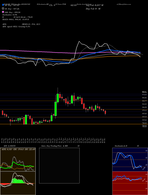This screenshot has height=195, width=148.
Task: Click the 'ADX: 6.83 +DY: 19.61 -DY: 22.49' header
Action: coord(18,149)
